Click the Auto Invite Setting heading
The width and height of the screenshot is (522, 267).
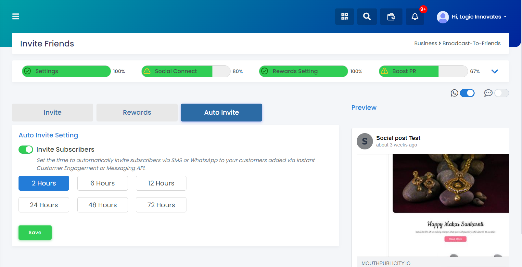coord(48,135)
